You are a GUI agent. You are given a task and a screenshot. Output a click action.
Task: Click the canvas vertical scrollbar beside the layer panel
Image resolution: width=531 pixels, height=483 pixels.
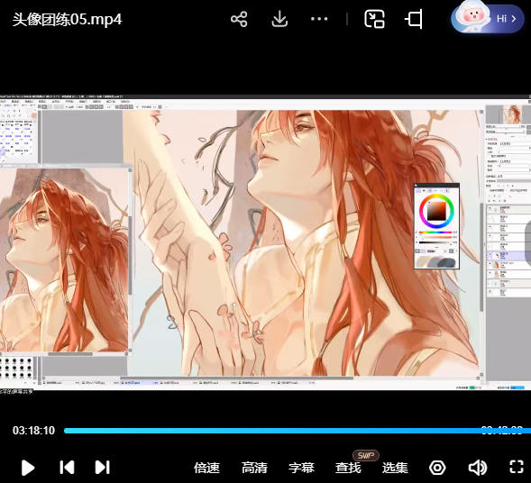click(x=481, y=257)
